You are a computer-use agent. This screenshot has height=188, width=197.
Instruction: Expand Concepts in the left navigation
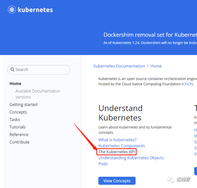(18, 112)
